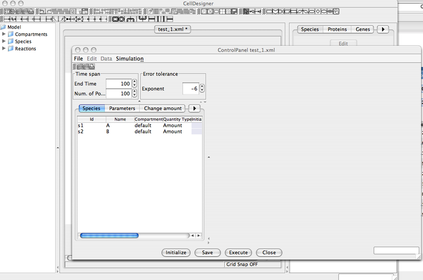Select the Species tab in ControlPanel

pyautogui.click(x=91, y=108)
